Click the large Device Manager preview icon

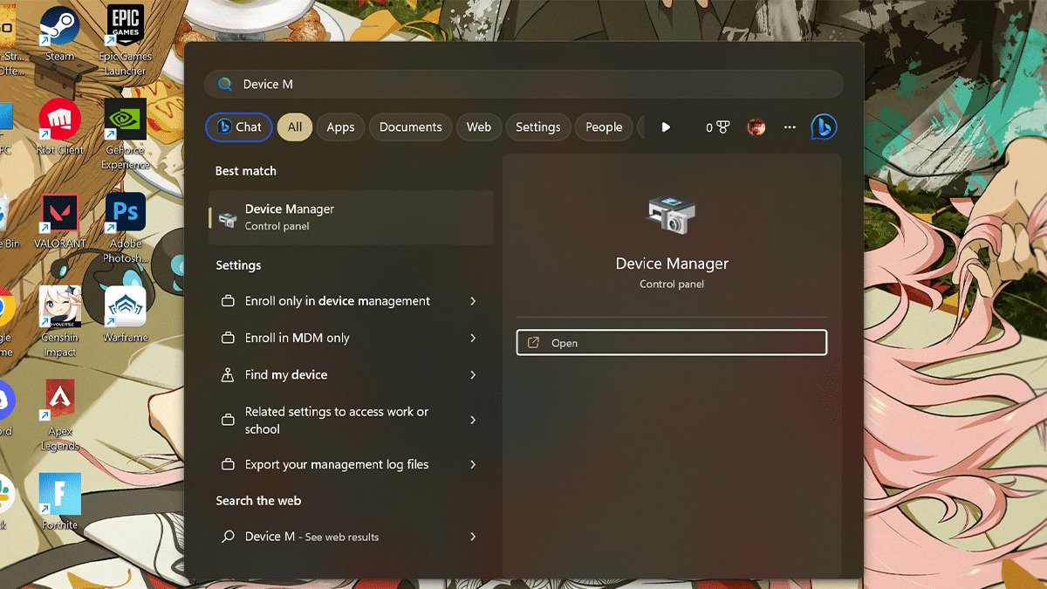click(671, 216)
